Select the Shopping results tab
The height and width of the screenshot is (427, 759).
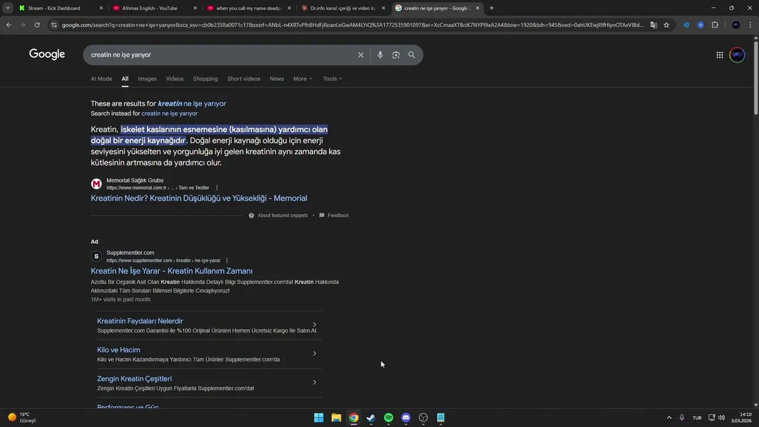point(205,79)
